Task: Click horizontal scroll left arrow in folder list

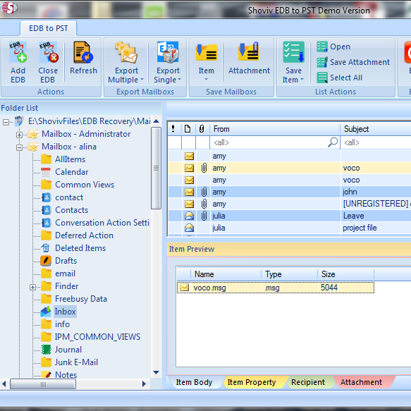Action: tap(4, 384)
